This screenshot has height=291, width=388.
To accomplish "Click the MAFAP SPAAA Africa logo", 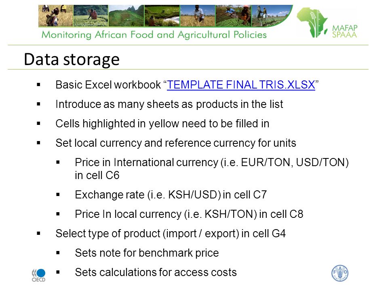I will click(x=327, y=23).
